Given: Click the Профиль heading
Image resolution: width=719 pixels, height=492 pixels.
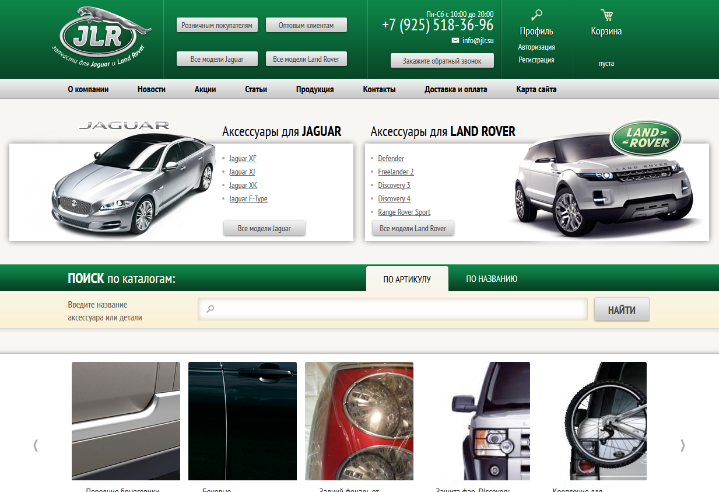Looking at the screenshot, I should pyautogui.click(x=536, y=31).
